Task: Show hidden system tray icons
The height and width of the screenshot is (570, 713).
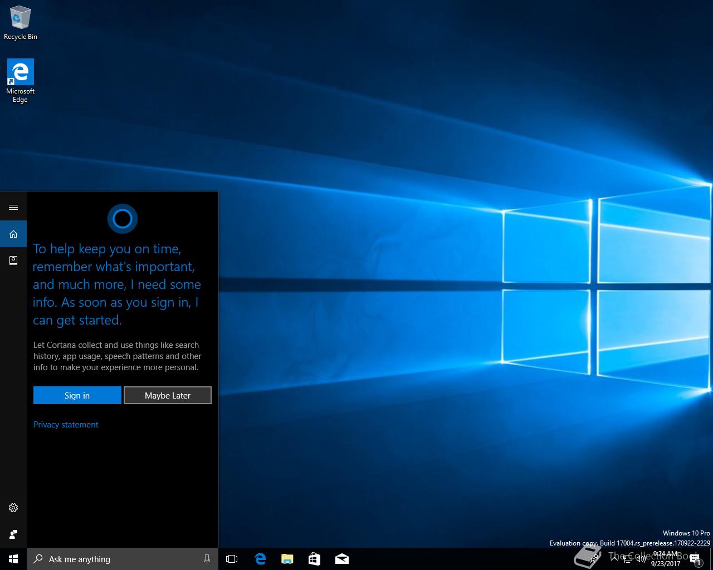Action: 614,559
